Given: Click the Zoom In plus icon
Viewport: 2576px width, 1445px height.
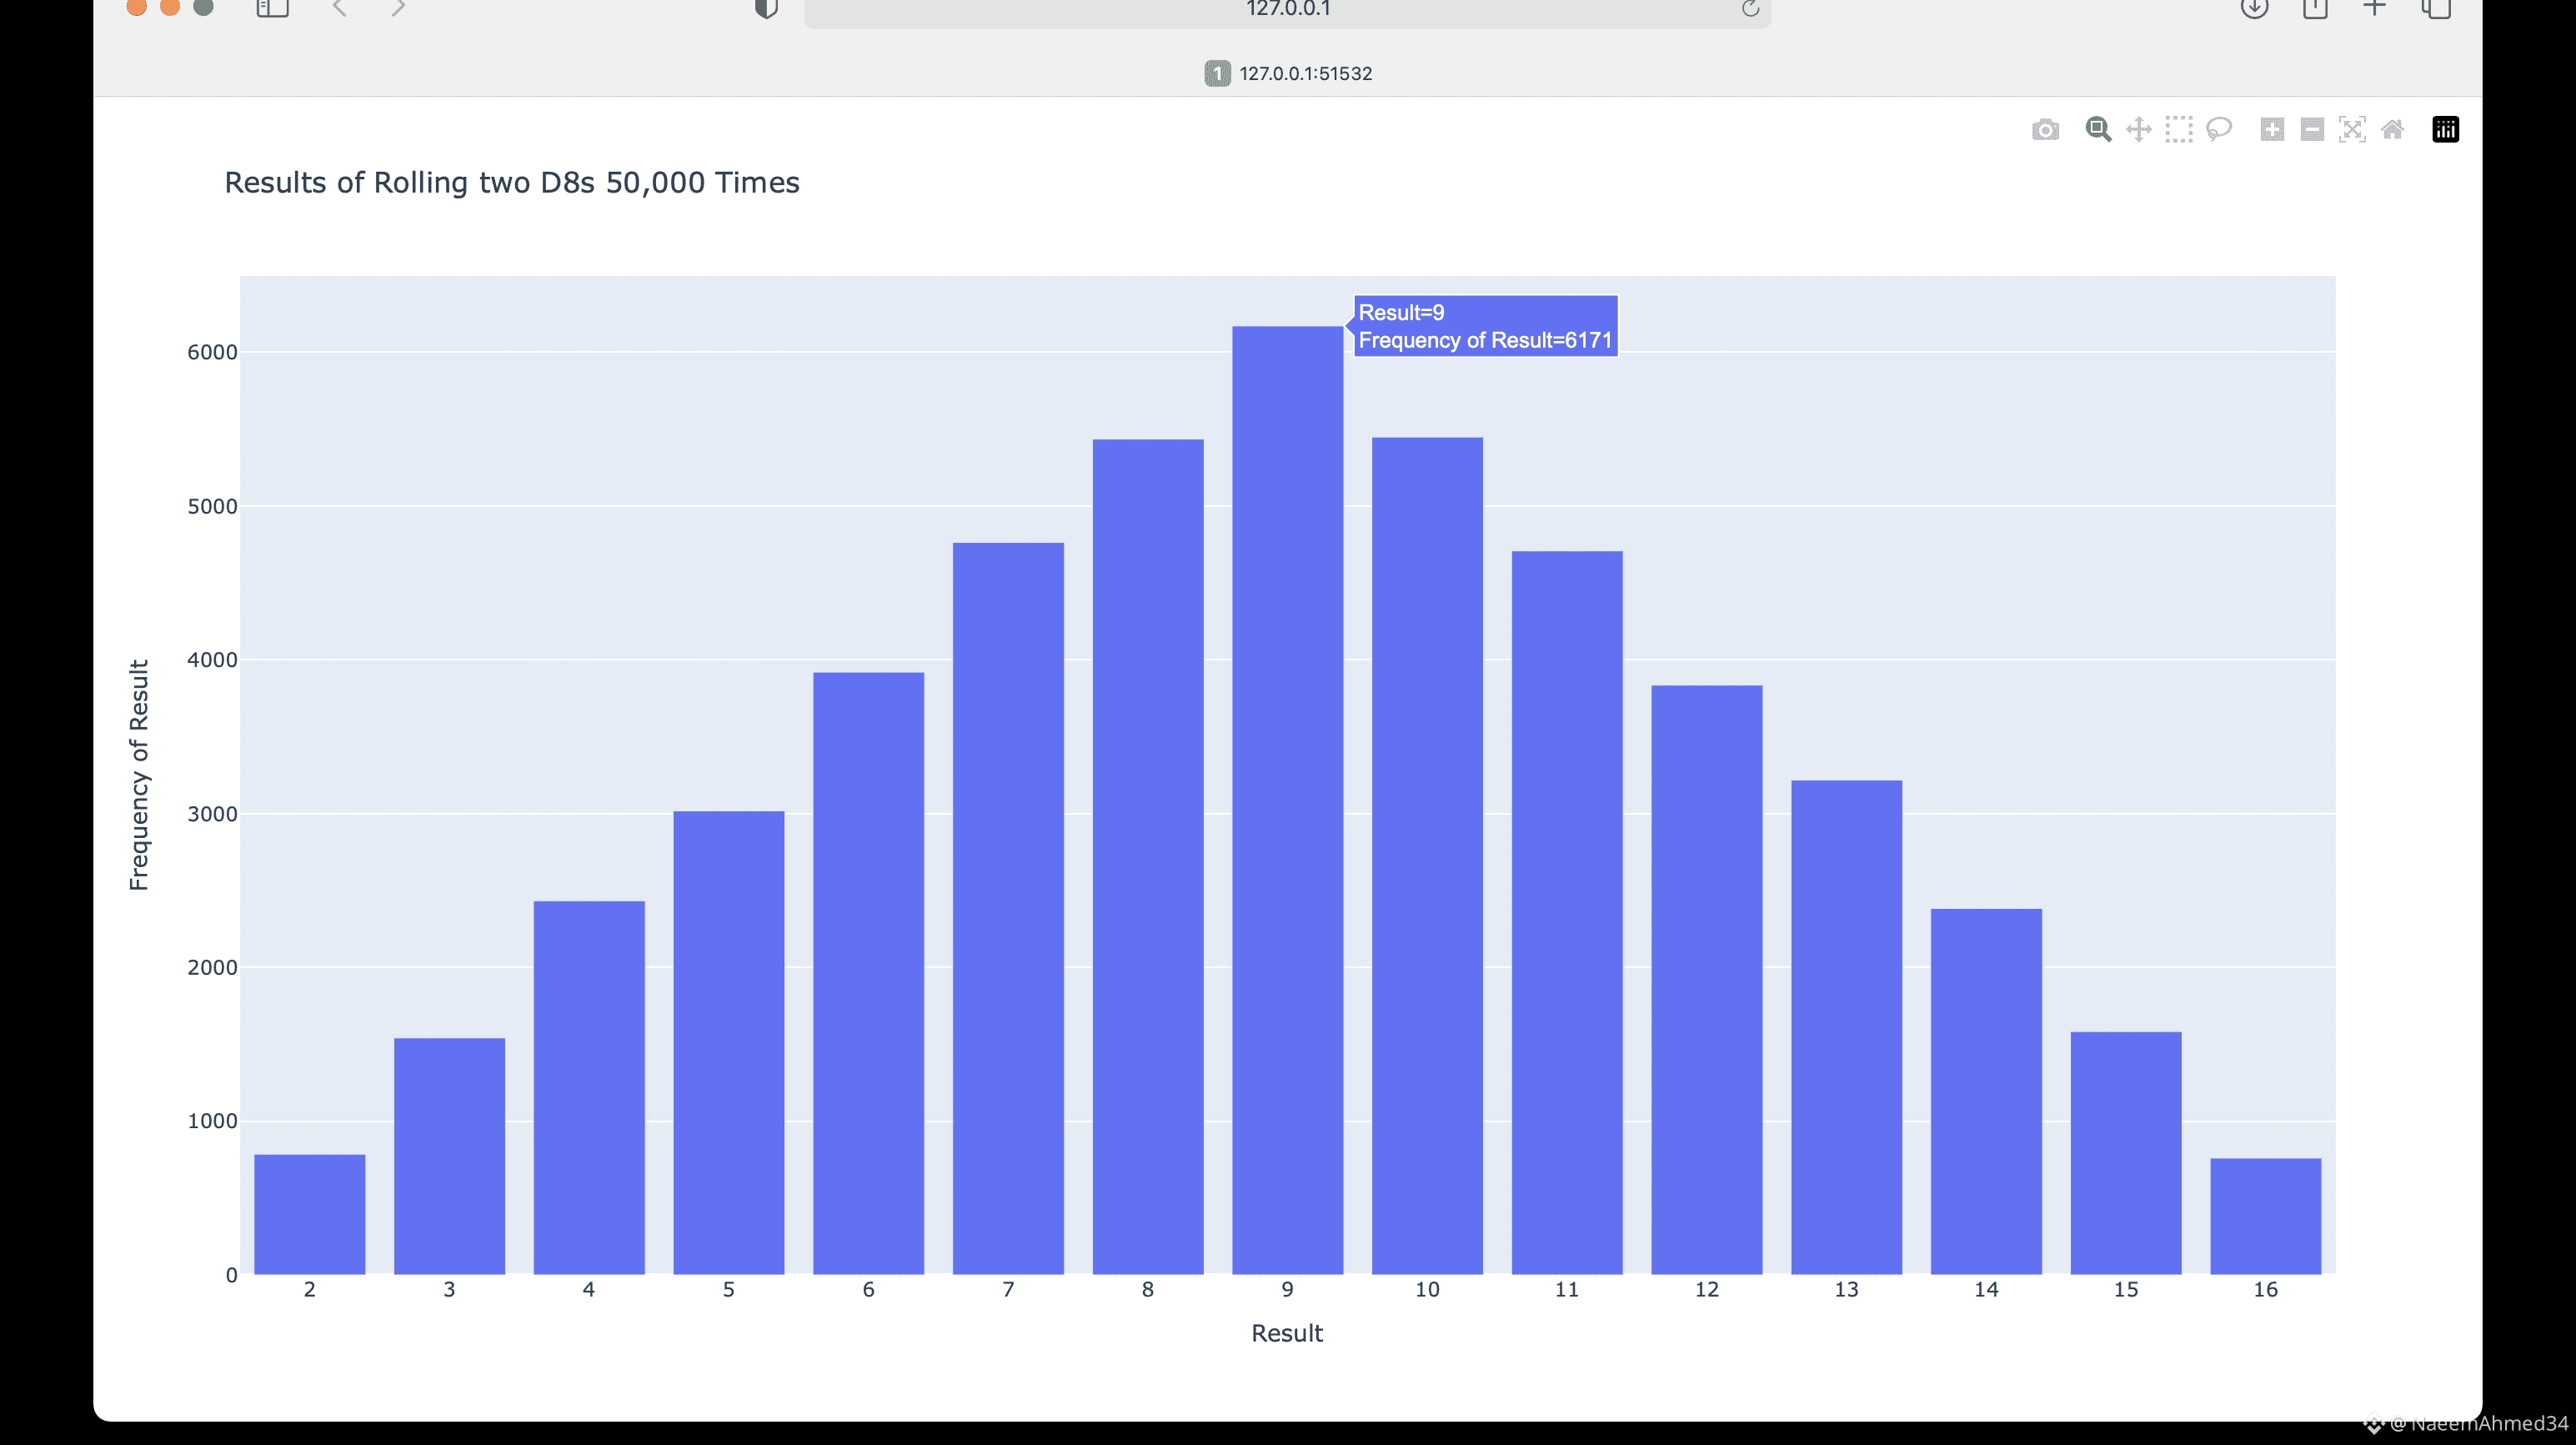Looking at the screenshot, I should click(x=2271, y=130).
